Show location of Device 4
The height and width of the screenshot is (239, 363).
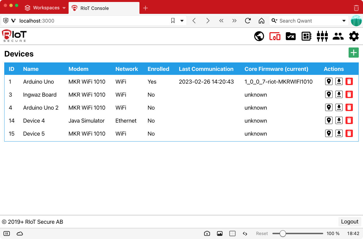click(x=329, y=121)
